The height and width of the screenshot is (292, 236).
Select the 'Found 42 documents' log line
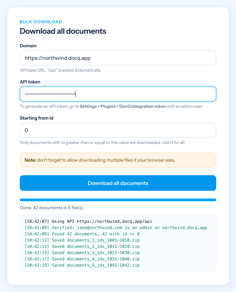[82, 234]
